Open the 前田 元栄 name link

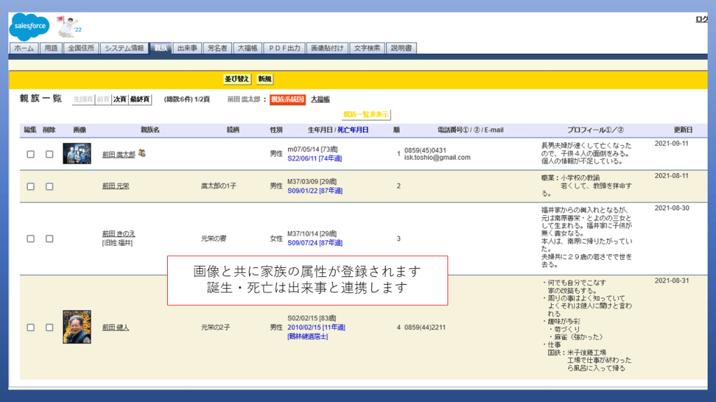(x=115, y=186)
